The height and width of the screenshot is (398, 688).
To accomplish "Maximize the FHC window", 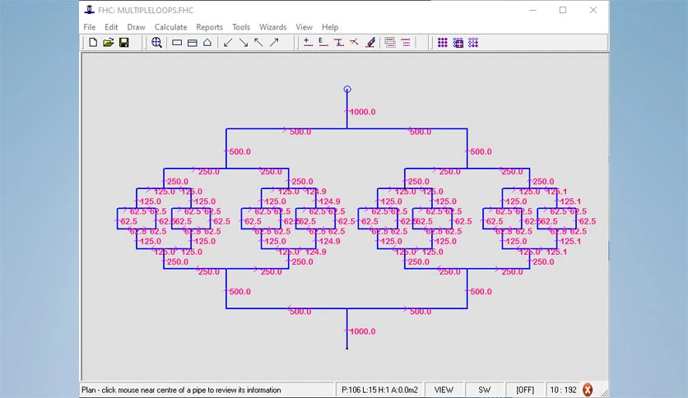I will [x=563, y=10].
